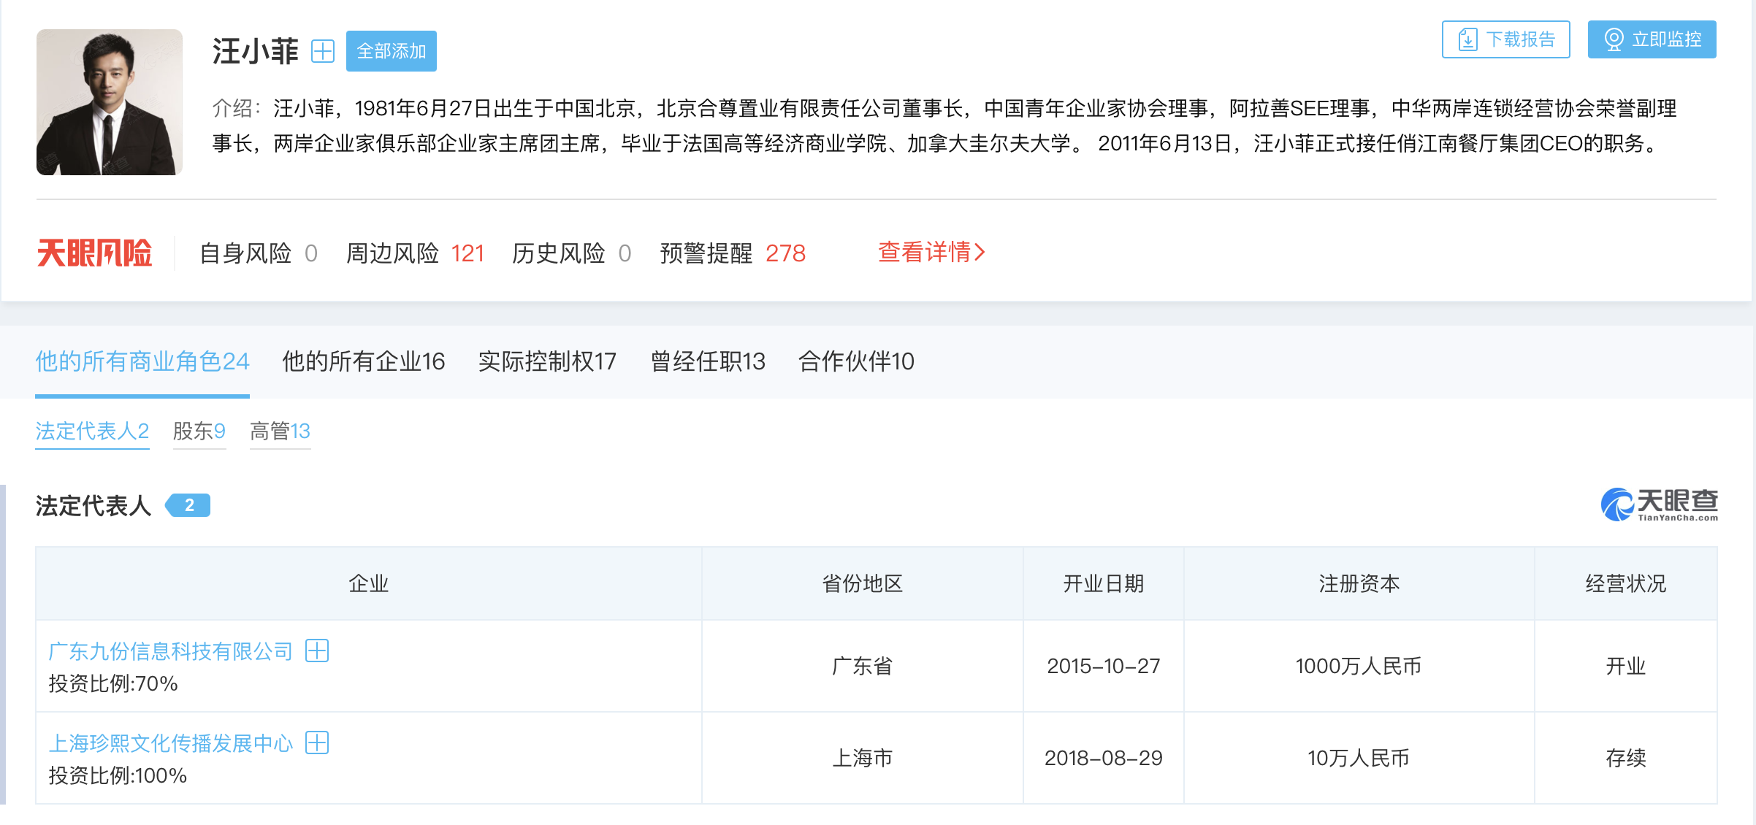
Task: Click the 天眼查 TianYanCha logo
Action: click(x=1659, y=504)
